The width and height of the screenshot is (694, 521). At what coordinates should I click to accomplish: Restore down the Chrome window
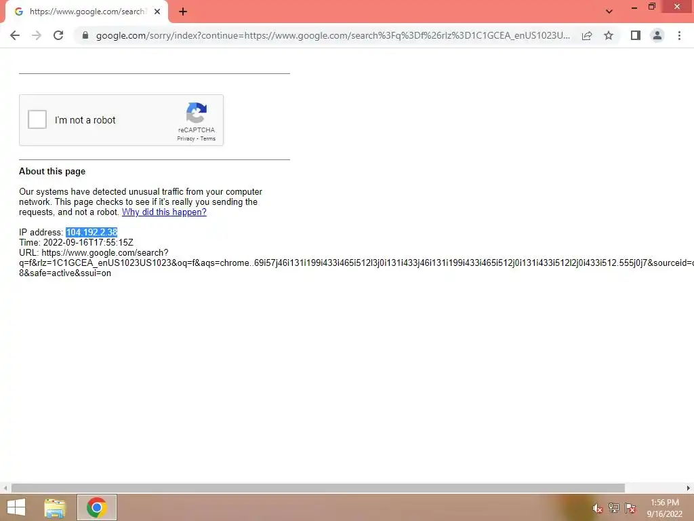point(651,7)
